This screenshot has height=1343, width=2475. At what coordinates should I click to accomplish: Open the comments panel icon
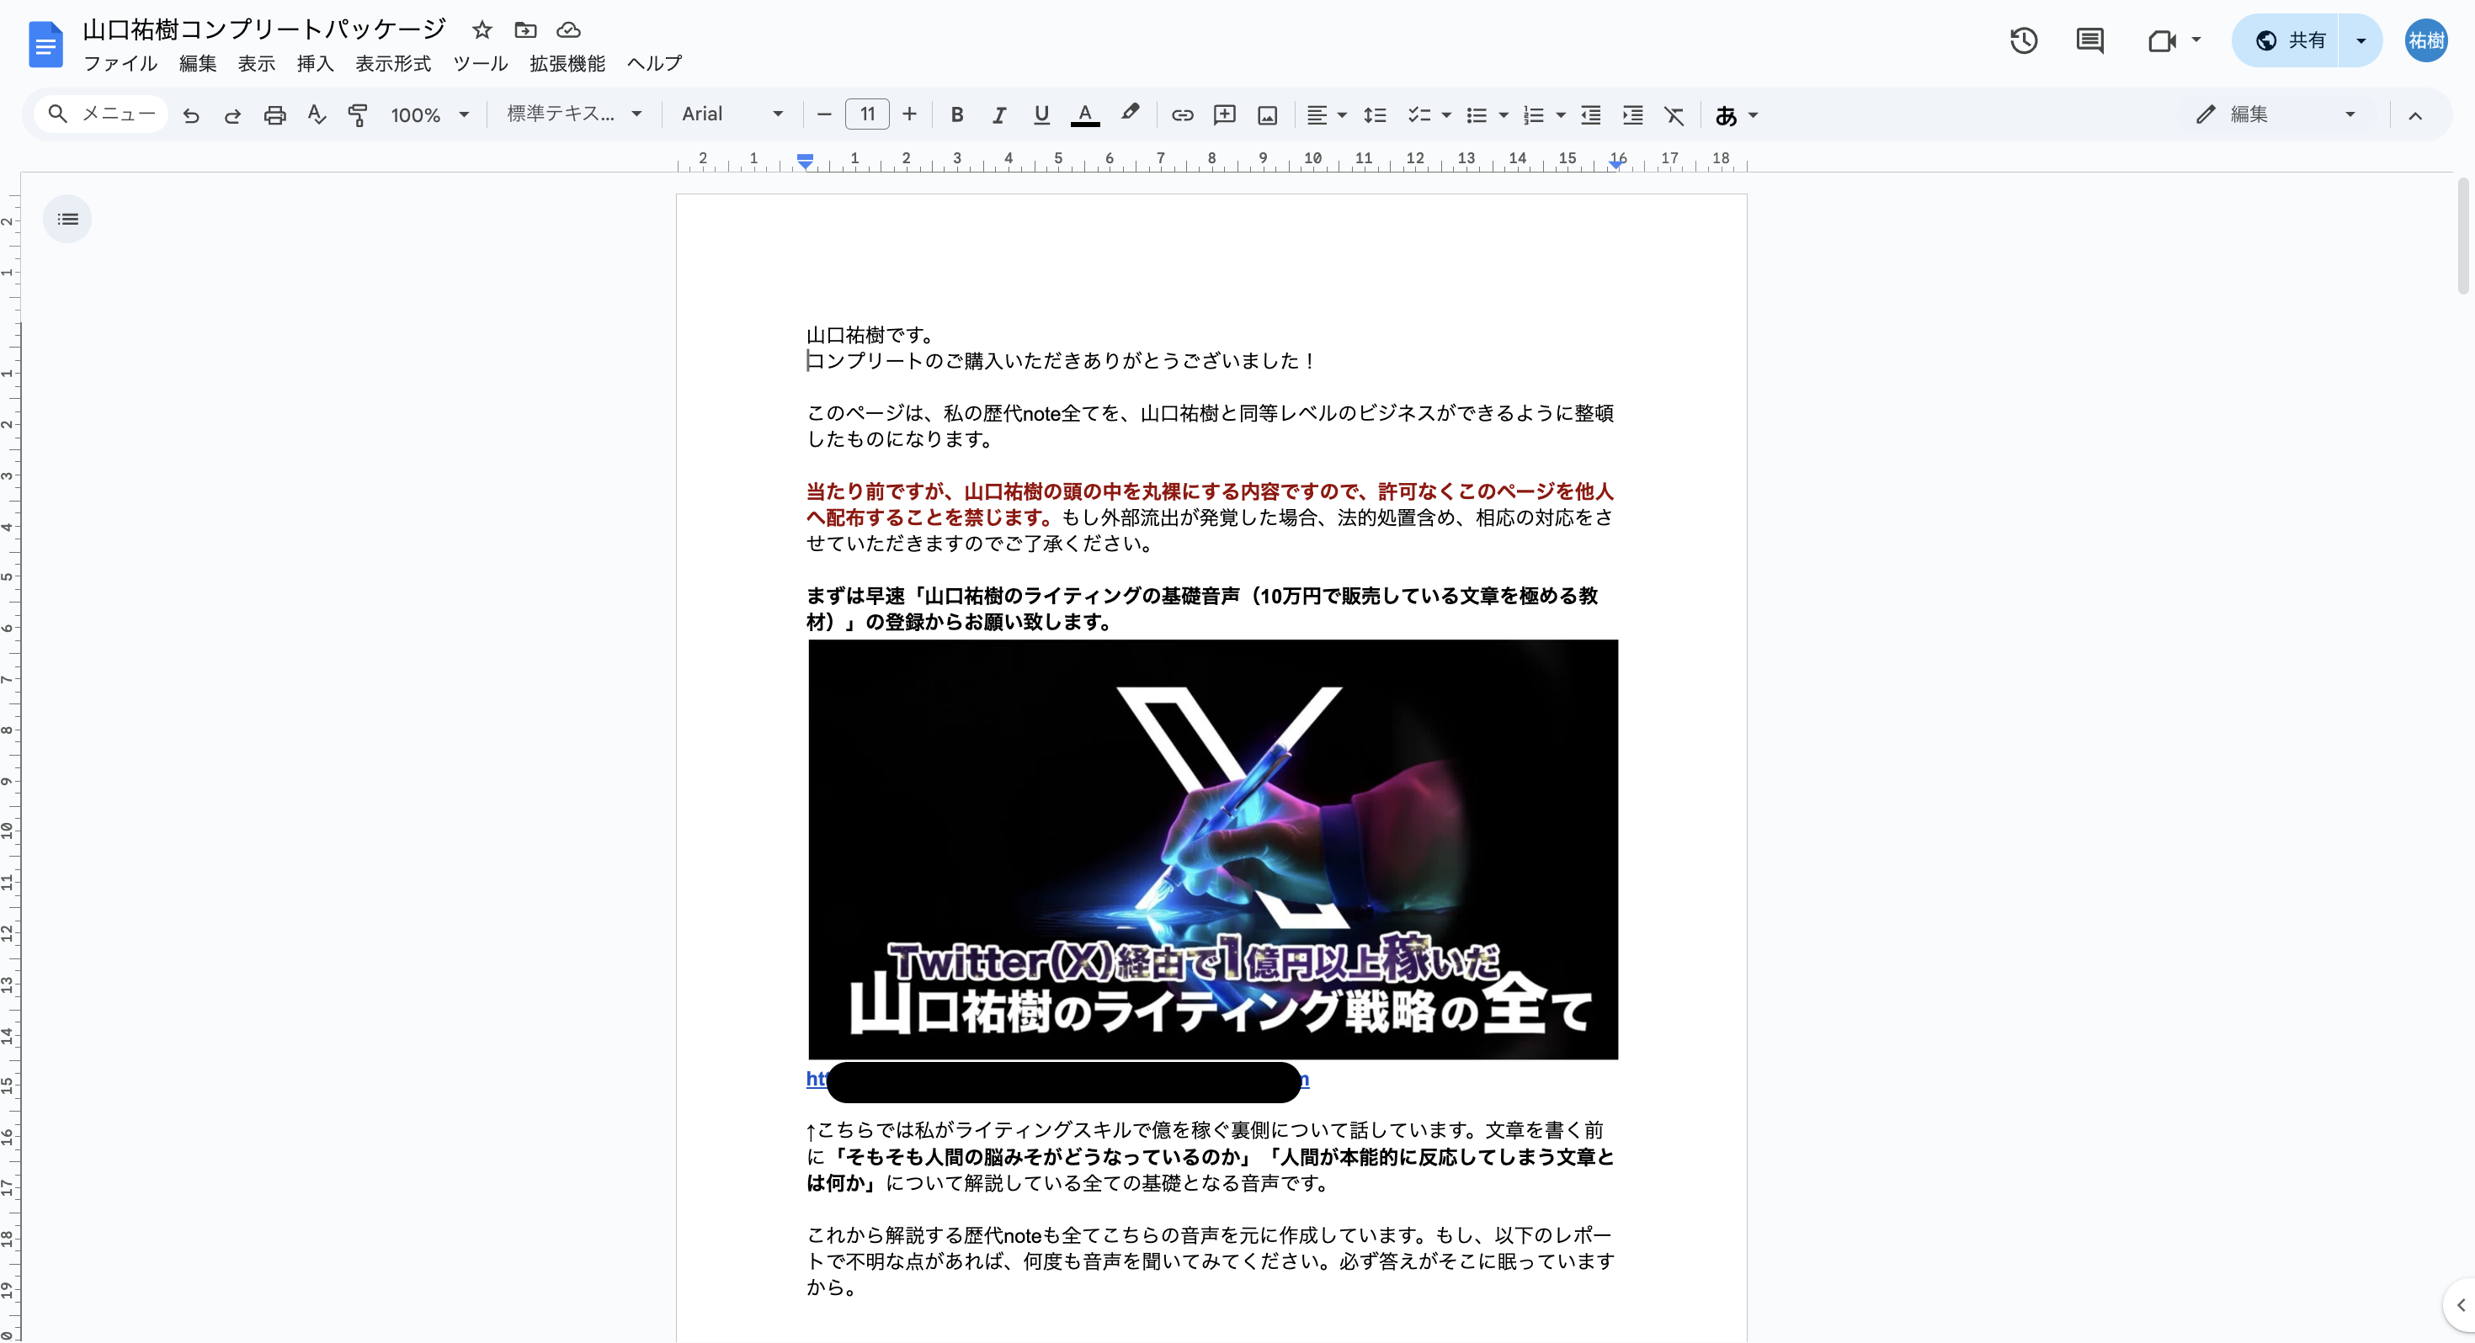(x=2089, y=40)
